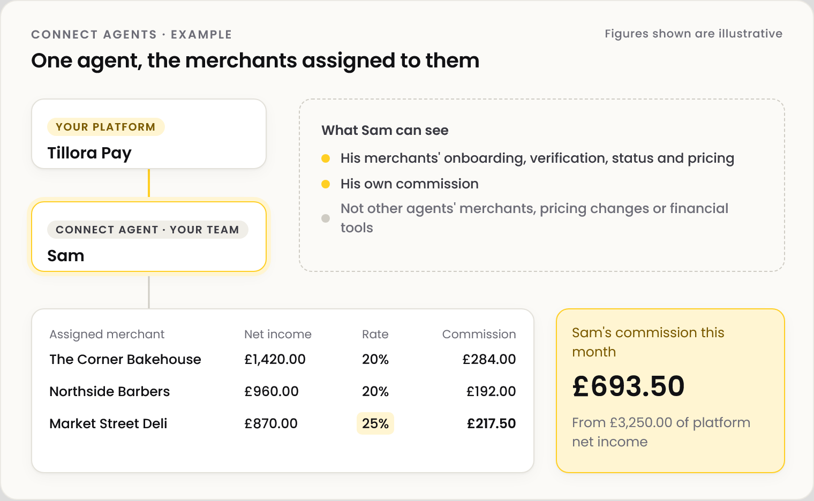Click the yellow bullet beside 'His own commission'

coord(326,184)
